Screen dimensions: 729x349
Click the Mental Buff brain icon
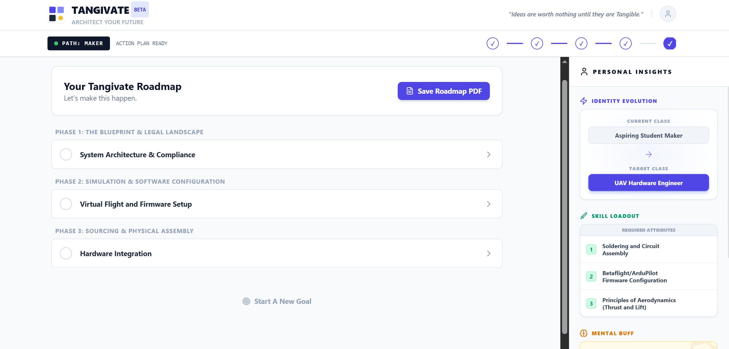coord(584,333)
